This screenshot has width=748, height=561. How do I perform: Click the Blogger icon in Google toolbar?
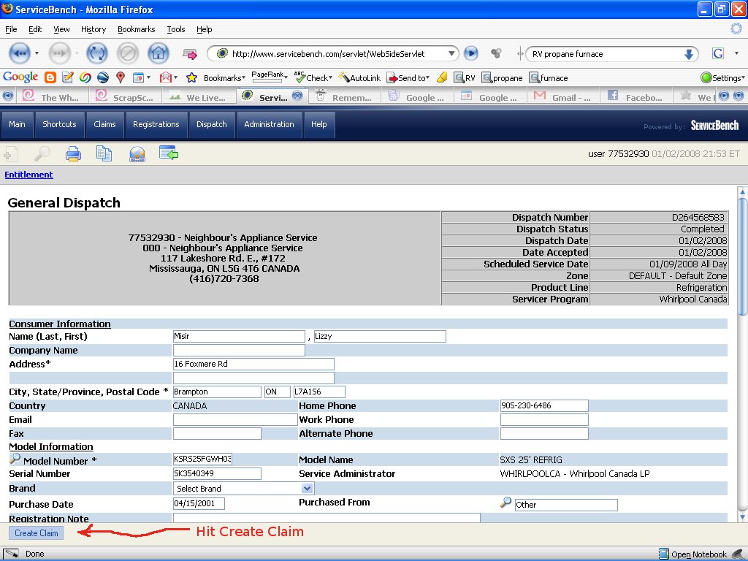(50, 77)
